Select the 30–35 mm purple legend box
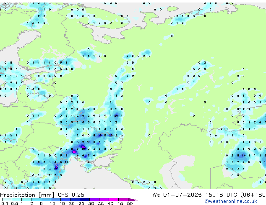This screenshot has height=205, width=266. click(94, 200)
